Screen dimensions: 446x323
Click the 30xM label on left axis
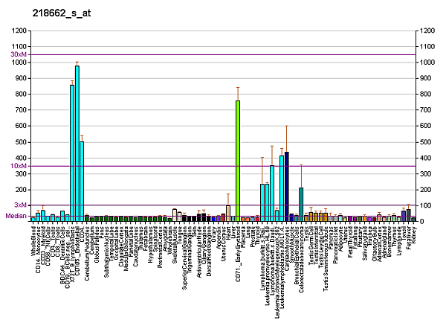click(x=19, y=54)
